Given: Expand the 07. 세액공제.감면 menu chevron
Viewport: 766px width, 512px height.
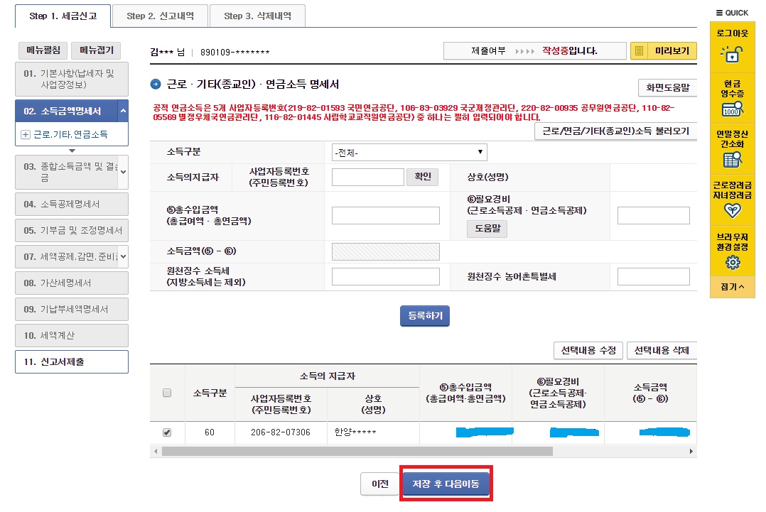Looking at the screenshot, I should click(x=123, y=256).
